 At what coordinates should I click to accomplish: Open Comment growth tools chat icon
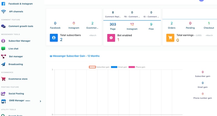click(x=3, y=26)
